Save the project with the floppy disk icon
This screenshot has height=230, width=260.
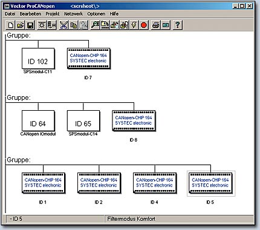pos(30,25)
